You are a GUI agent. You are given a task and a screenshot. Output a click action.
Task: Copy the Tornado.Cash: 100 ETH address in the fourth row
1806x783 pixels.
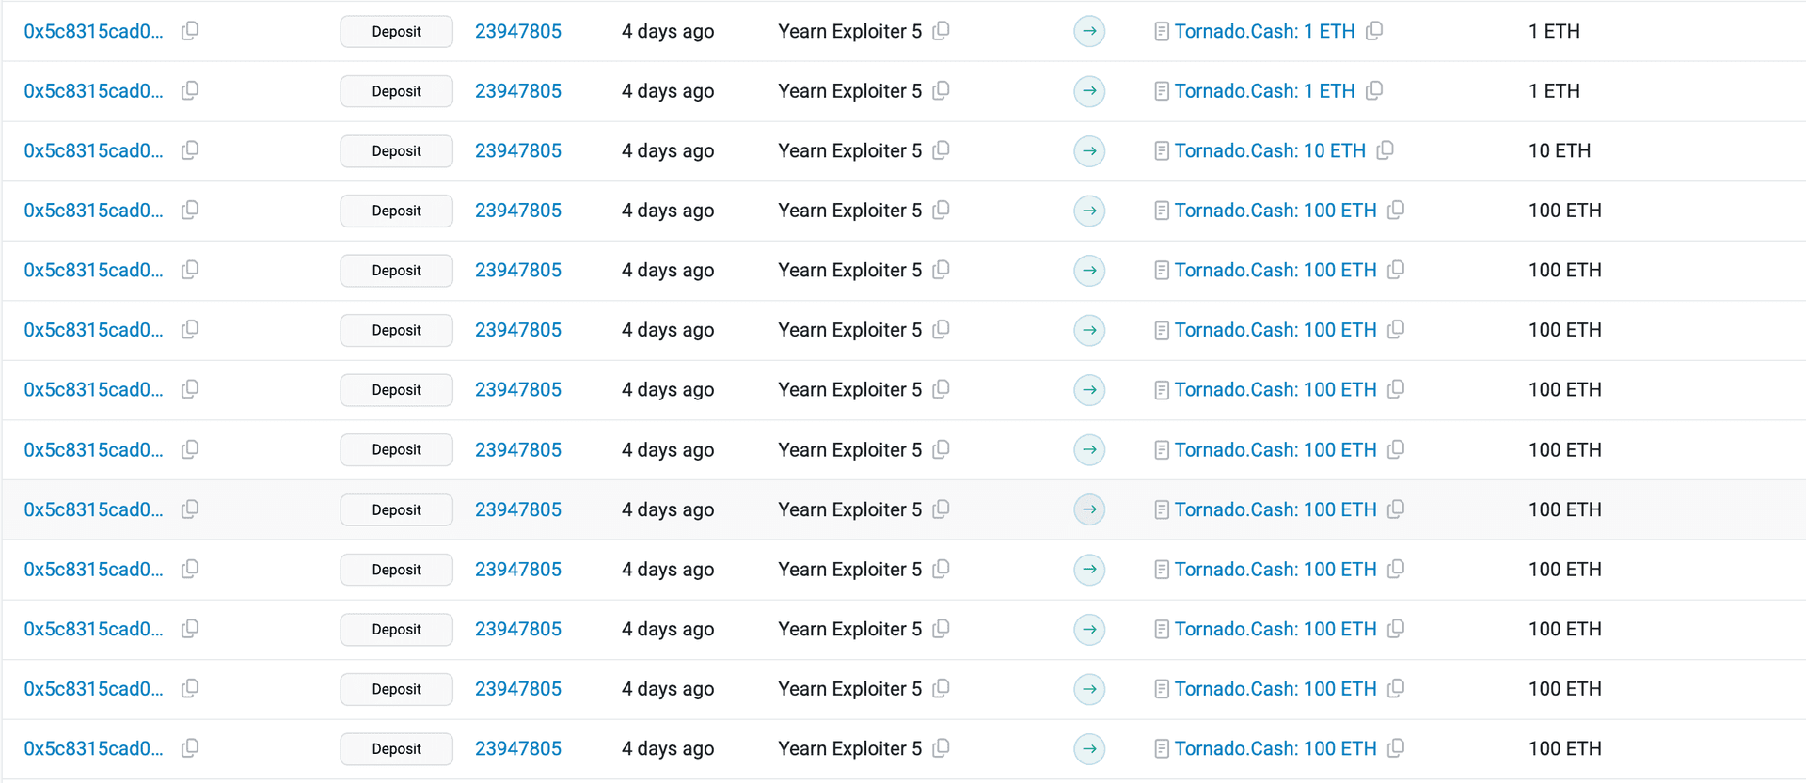tap(1395, 211)
